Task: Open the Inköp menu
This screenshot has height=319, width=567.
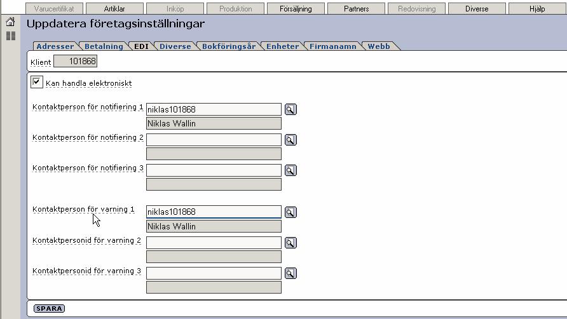Action: [175, 9]
